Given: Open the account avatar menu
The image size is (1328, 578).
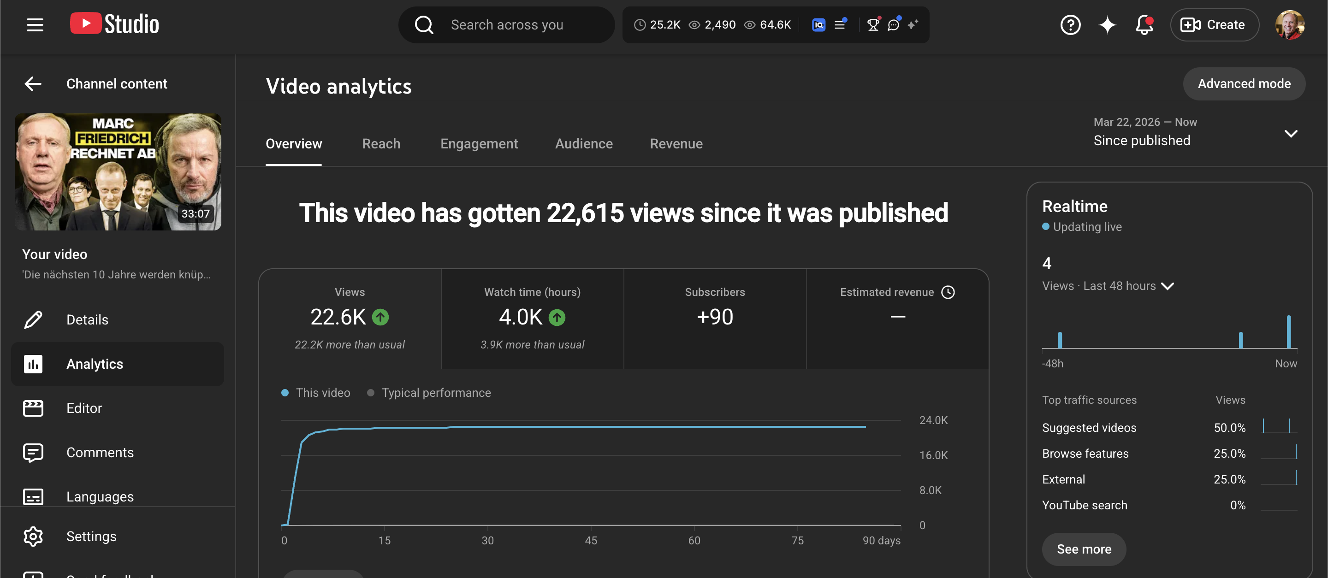Looking at the screenshot, I should point(1290,25).
